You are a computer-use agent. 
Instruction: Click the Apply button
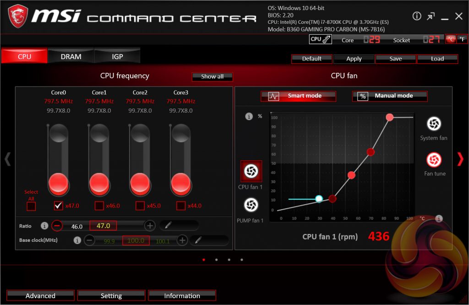click(354, 59)
